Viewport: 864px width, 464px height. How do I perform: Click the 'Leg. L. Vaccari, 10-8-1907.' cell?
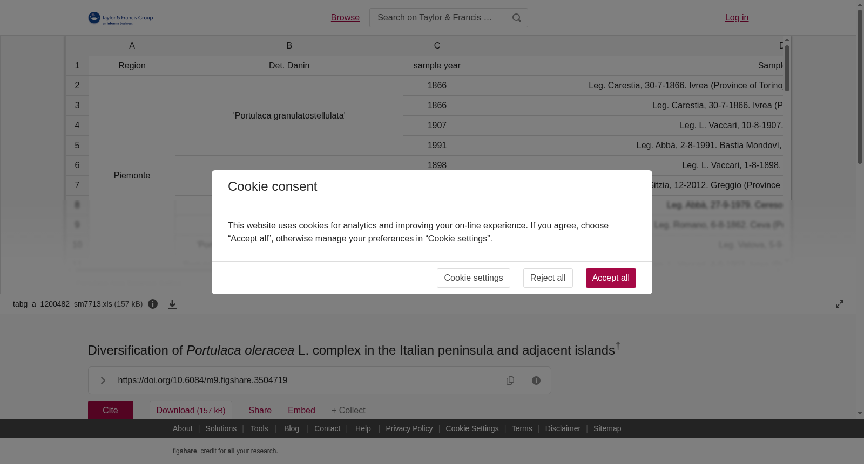pyautogui.click(x=627, y=126)
